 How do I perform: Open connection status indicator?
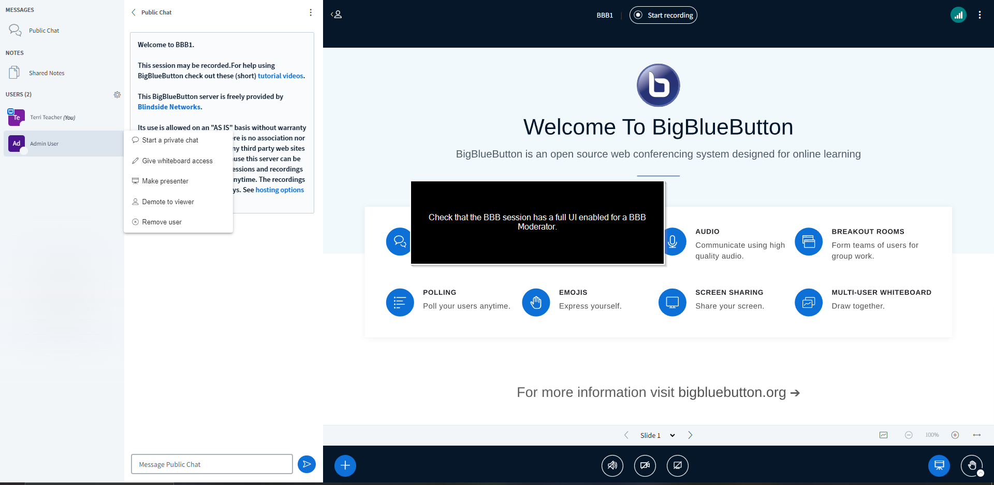(958, 15)
